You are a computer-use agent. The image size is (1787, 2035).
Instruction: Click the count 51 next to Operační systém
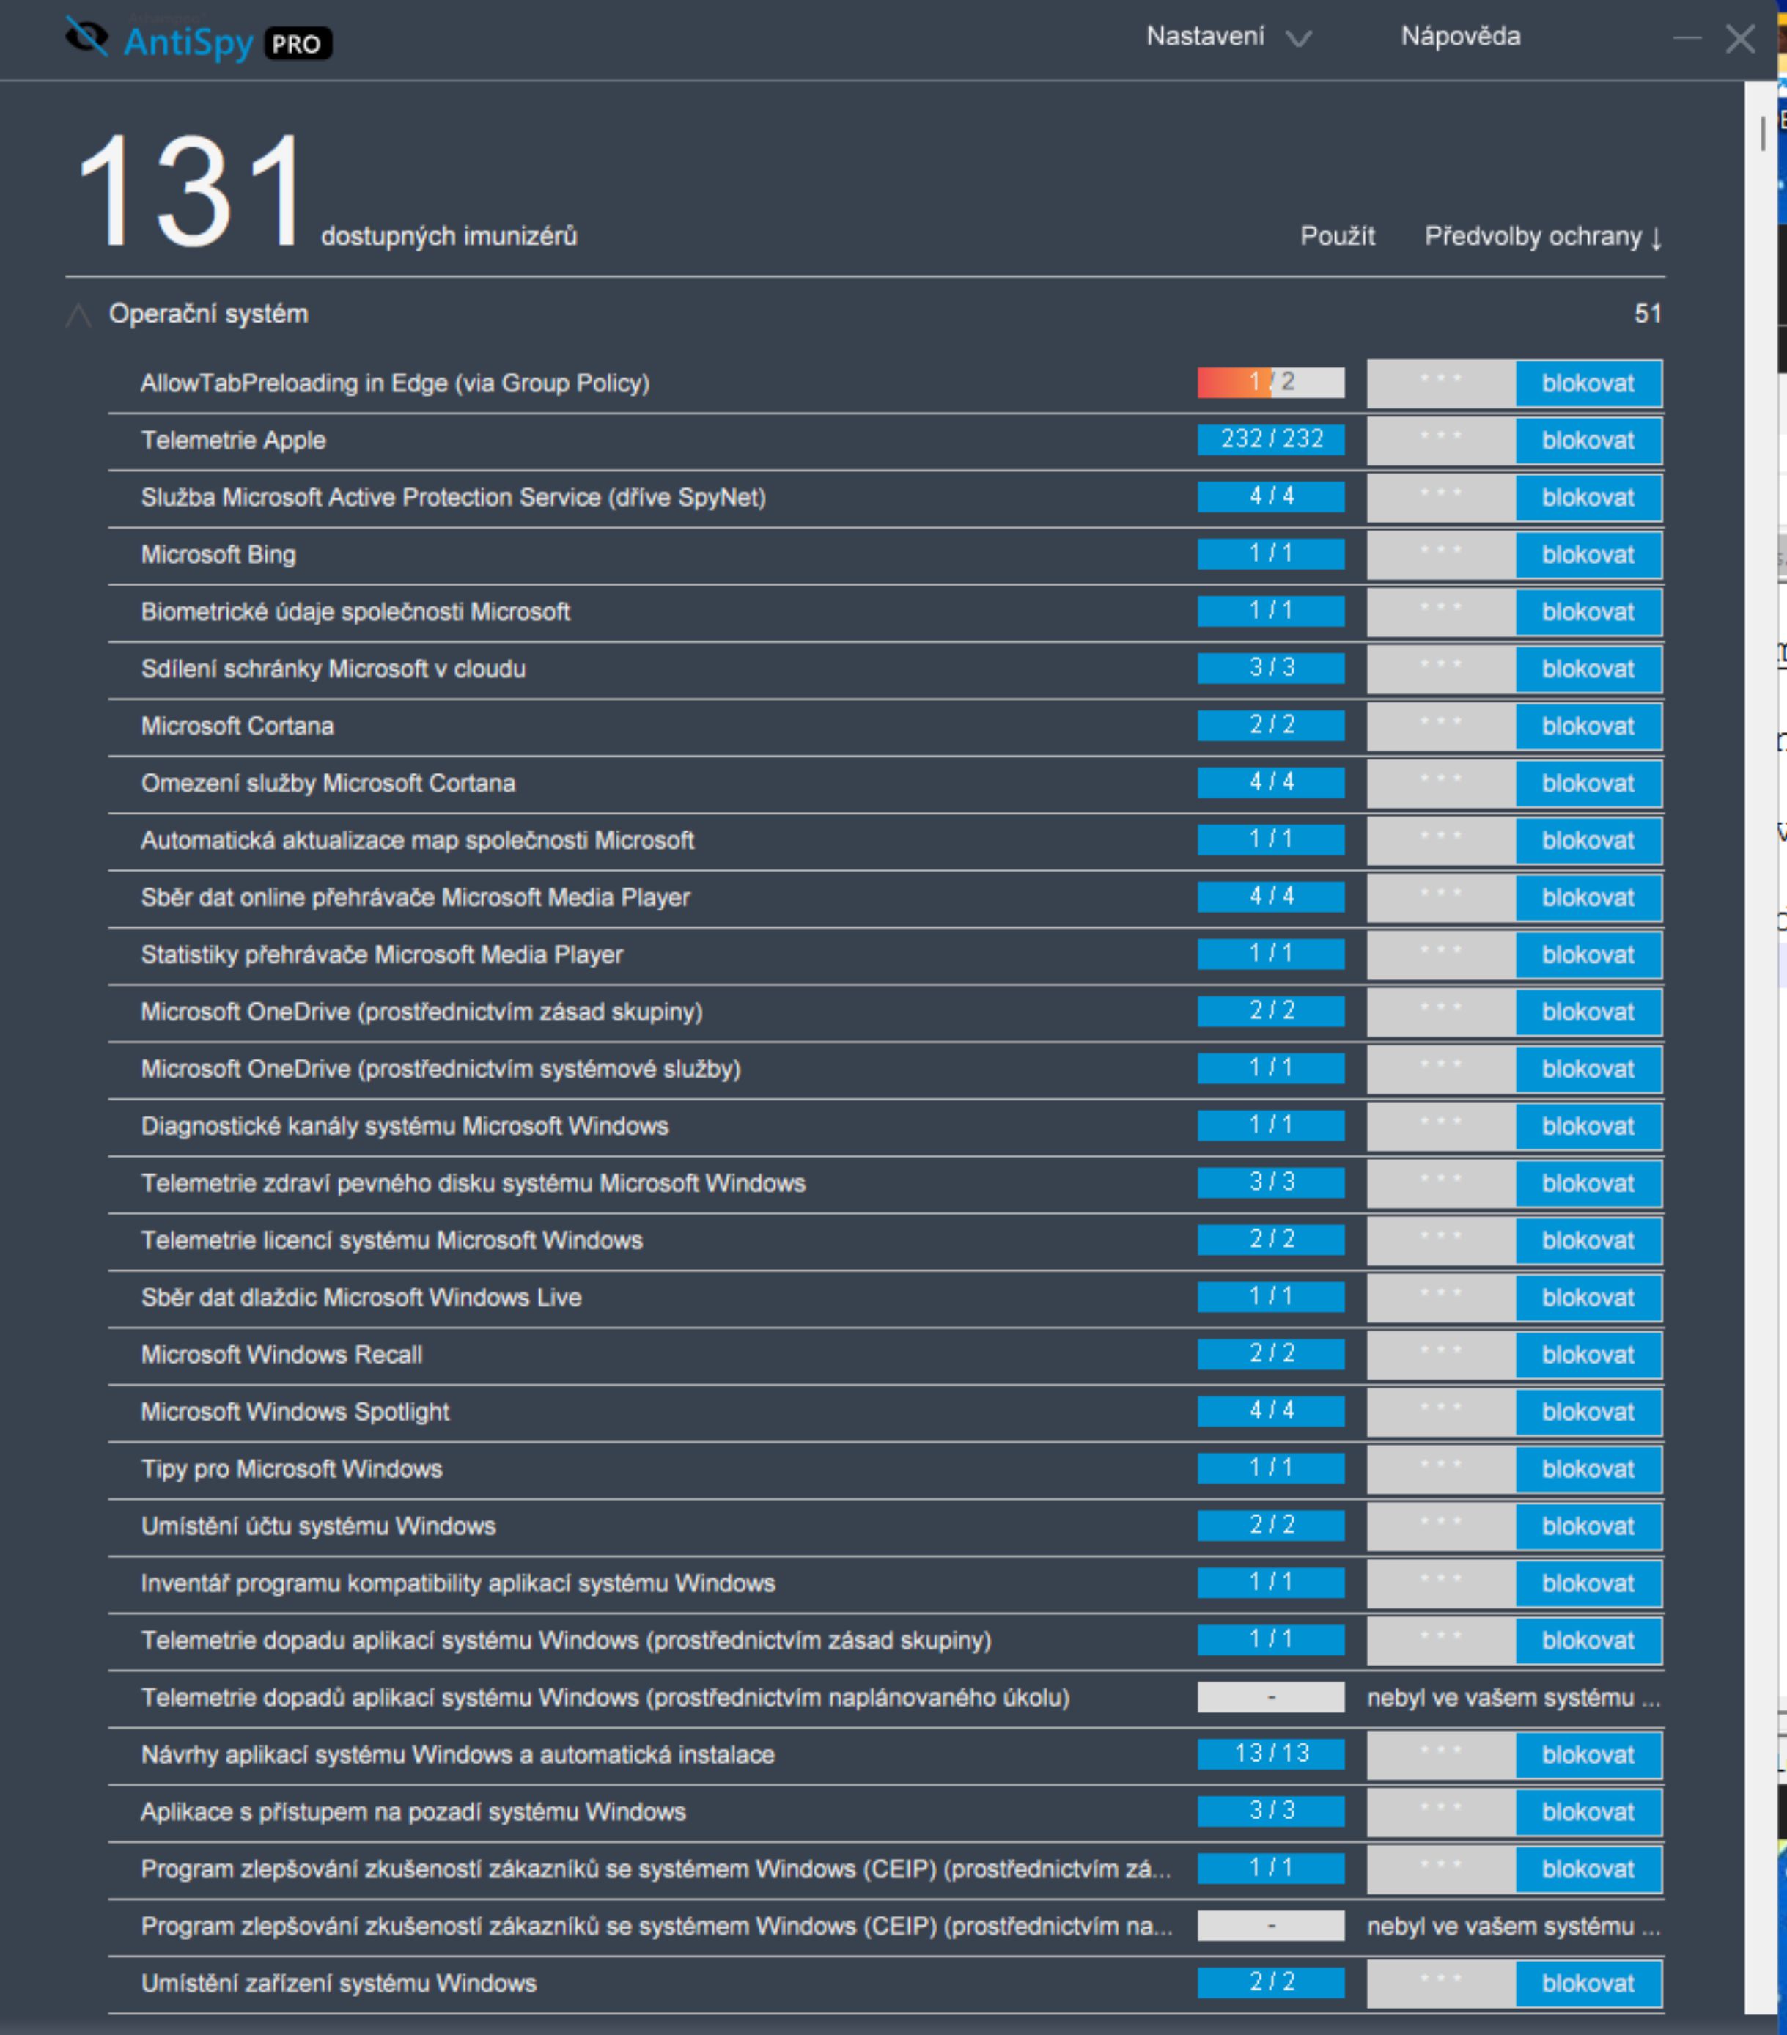(x=1648, y=314)
